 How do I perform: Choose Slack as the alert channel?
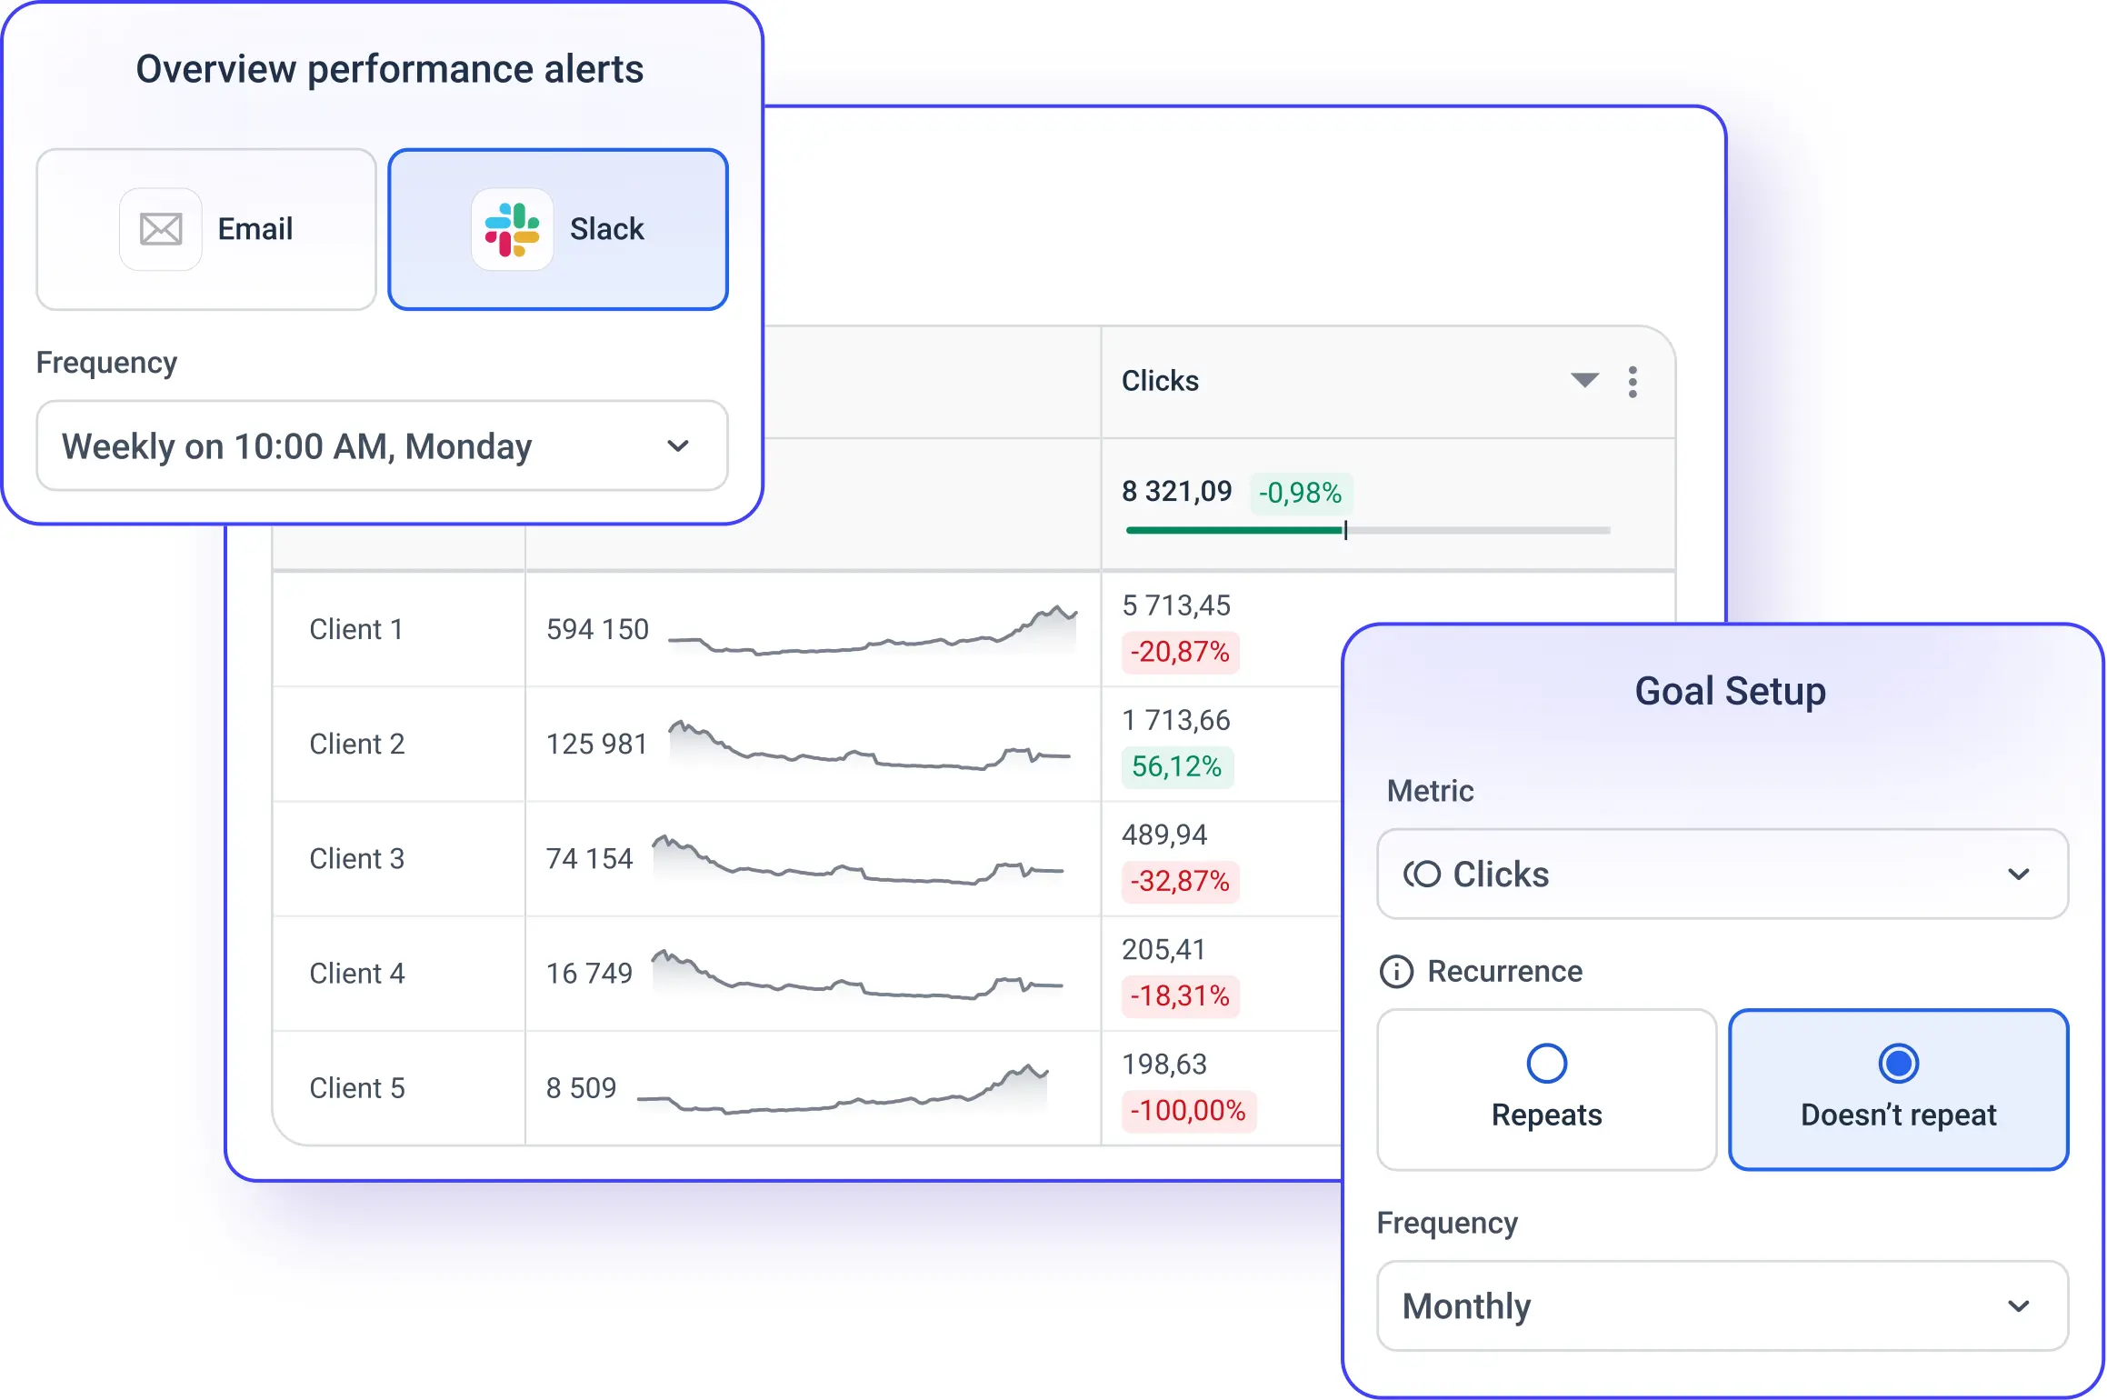point(557,229)
